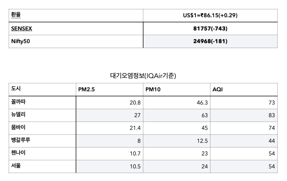
Task: Click the 뱅갈루루 city row label
Action: pos(20,141)
